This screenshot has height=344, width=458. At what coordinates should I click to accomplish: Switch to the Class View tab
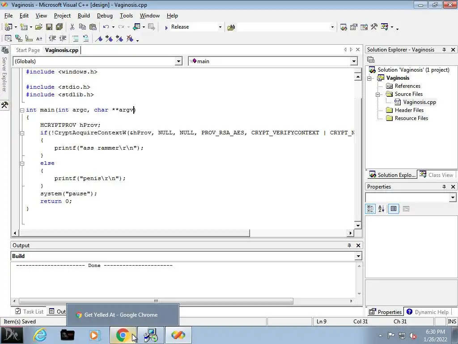coord(437,175)
